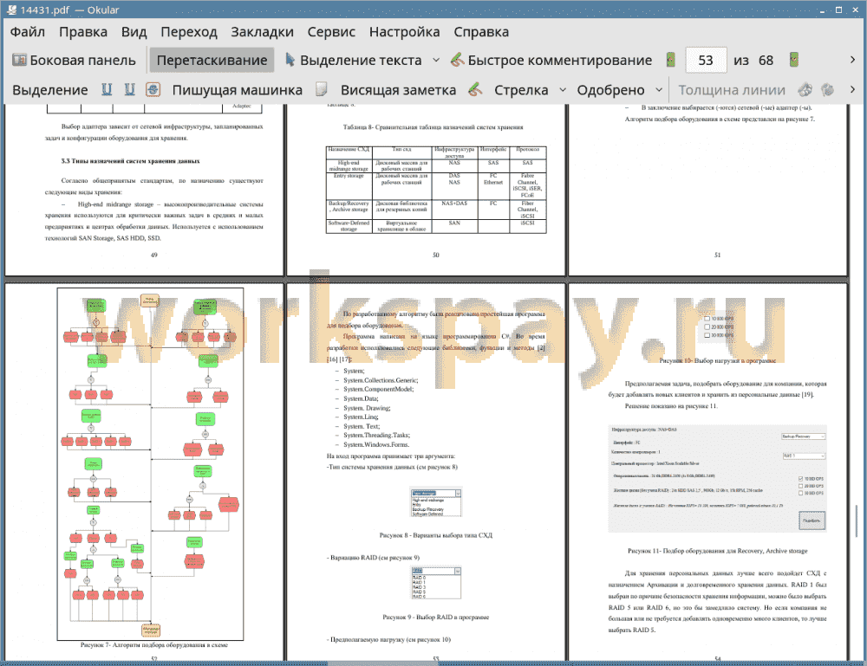Click the heading "3.3 Типы назначений систем хранения данных"
Viewport: 867px width, 666px height.
(131, 161)
